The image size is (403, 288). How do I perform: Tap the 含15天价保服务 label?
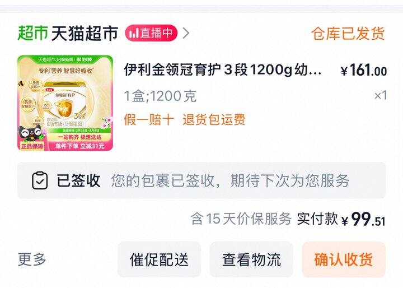coord(241,219)
